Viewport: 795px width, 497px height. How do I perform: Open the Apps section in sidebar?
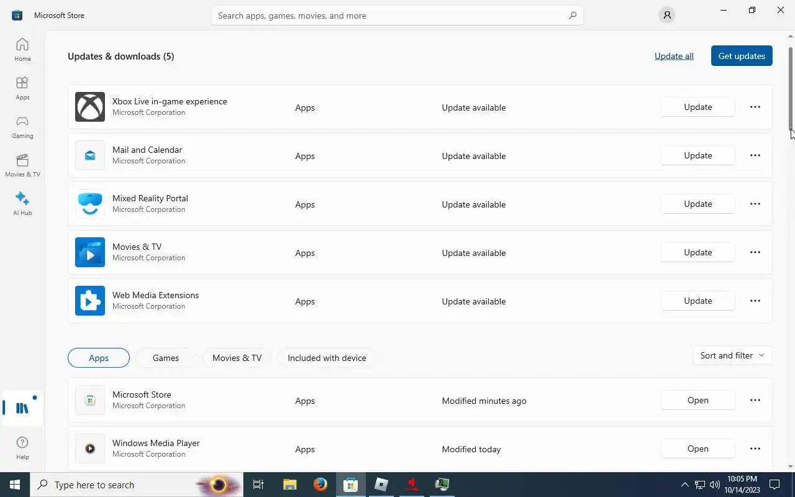coord(22,88)
